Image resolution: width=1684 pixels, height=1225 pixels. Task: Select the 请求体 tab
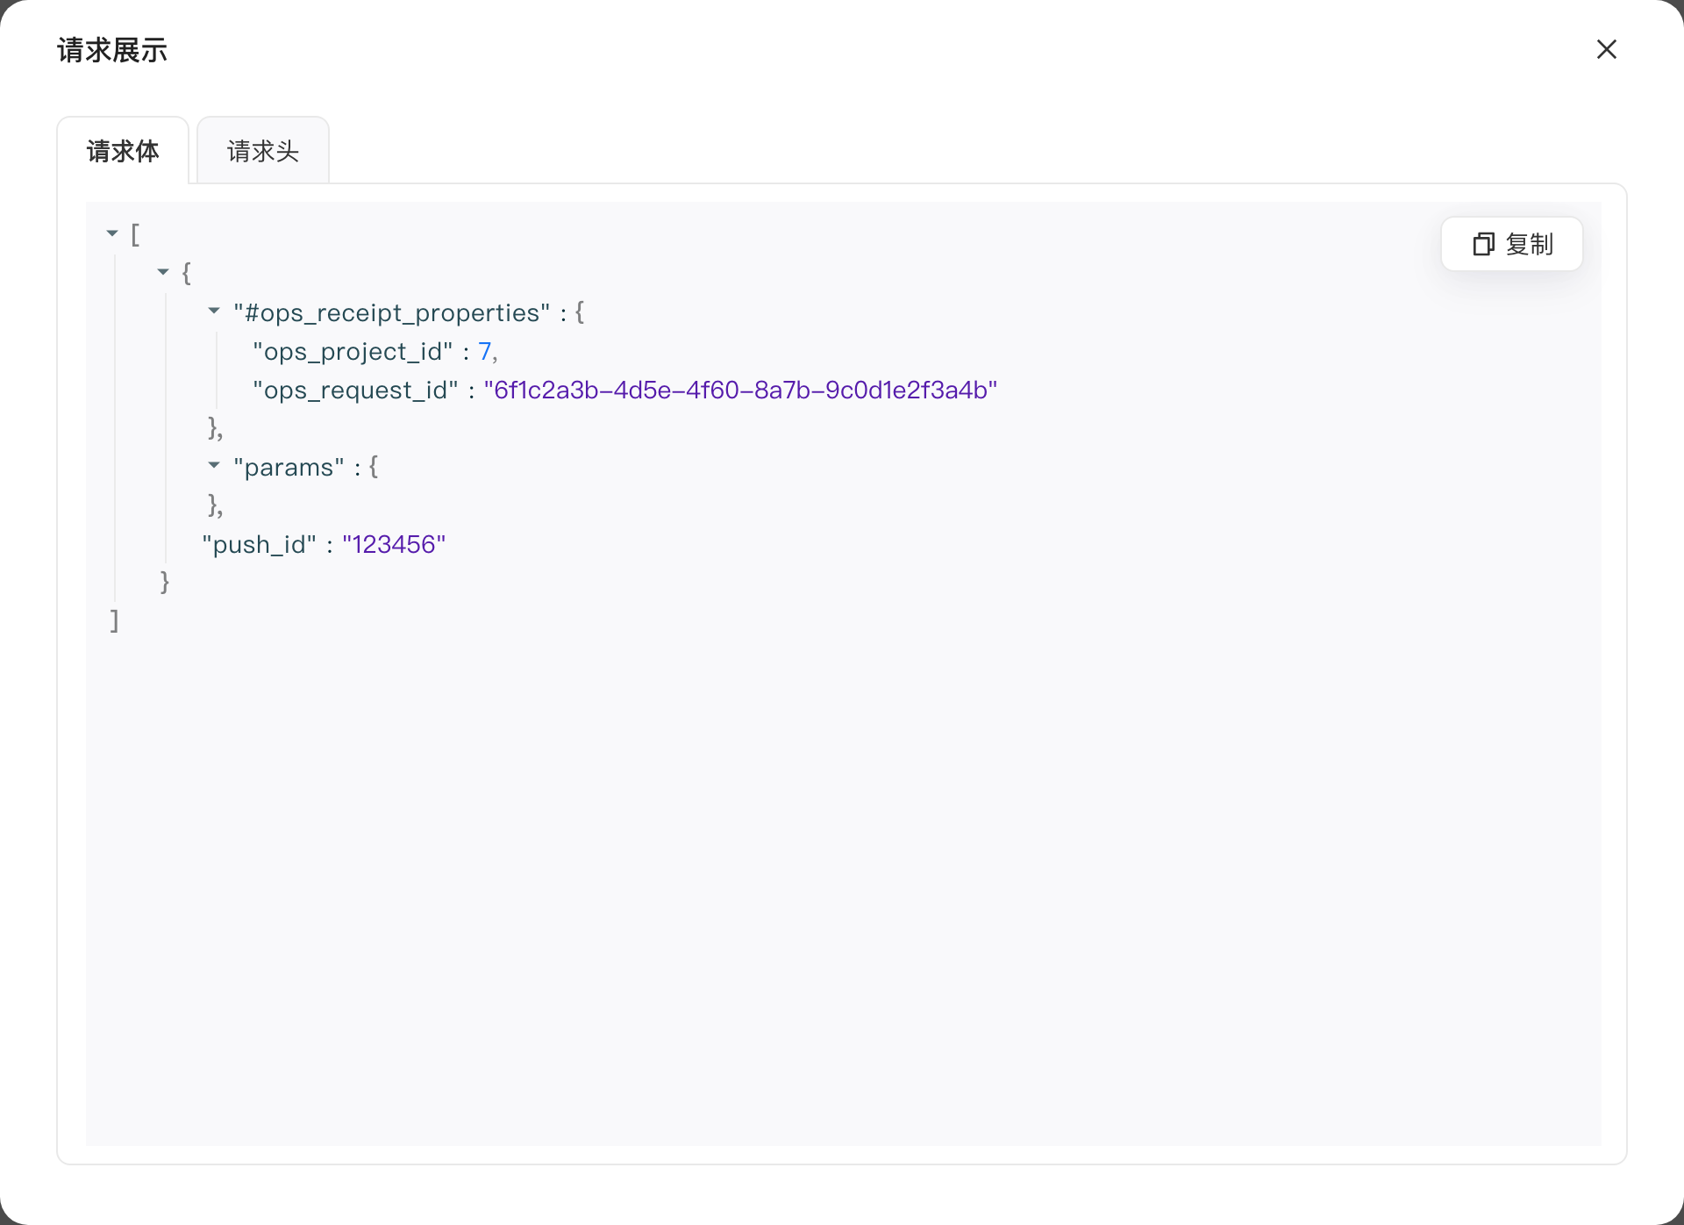[123, 151]
